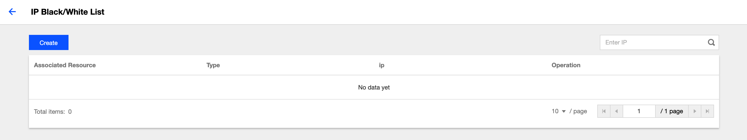Click the Operation column header
This screenshot has height=140, width=747.
tap(566, 65)
